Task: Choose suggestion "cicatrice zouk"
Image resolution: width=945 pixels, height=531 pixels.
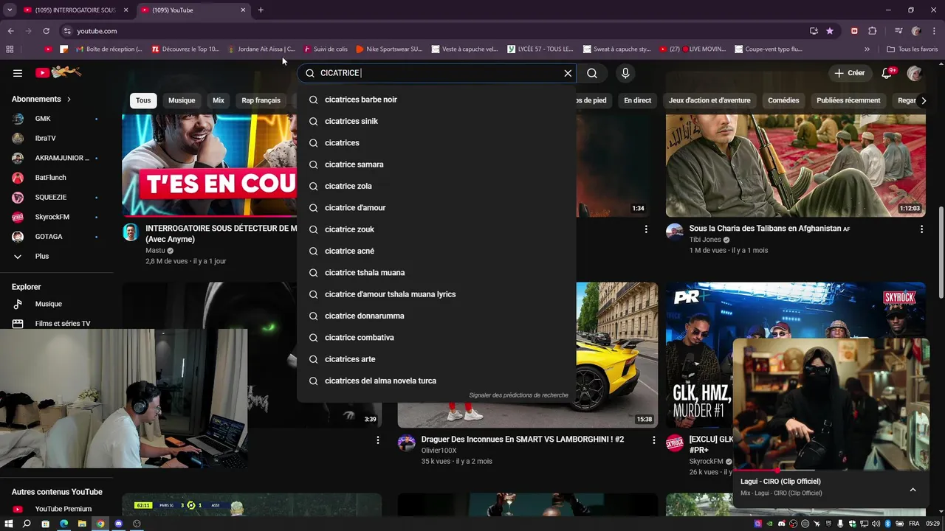Action: pyautogui.click(x=436, y=229)
